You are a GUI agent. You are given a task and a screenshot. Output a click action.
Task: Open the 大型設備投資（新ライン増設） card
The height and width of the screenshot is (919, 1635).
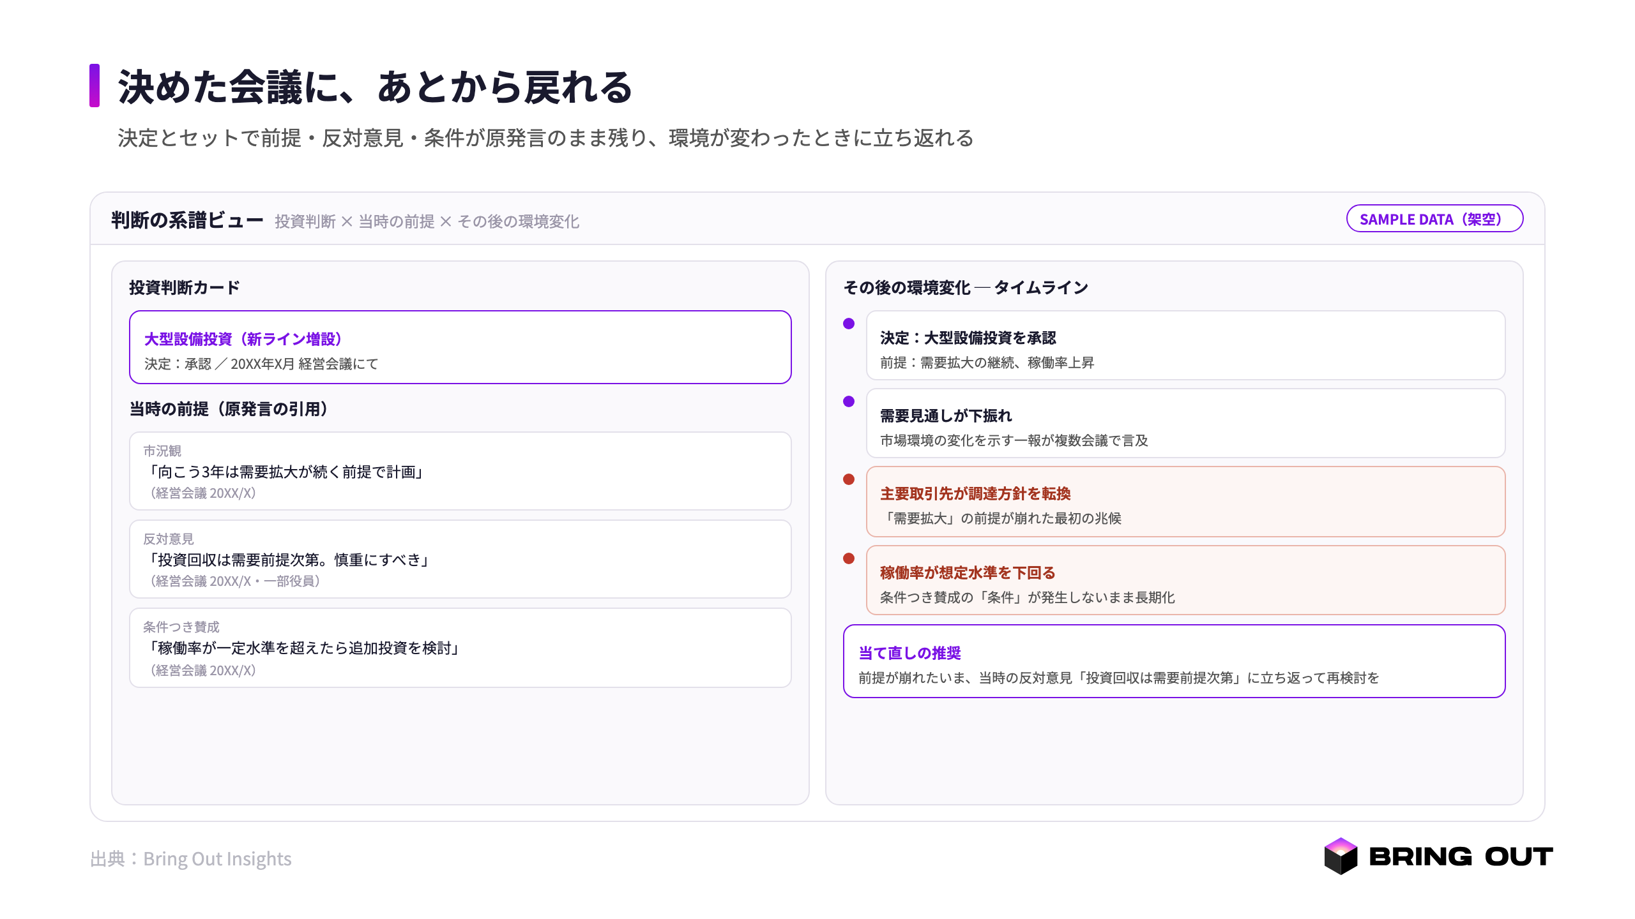[460, 347]
